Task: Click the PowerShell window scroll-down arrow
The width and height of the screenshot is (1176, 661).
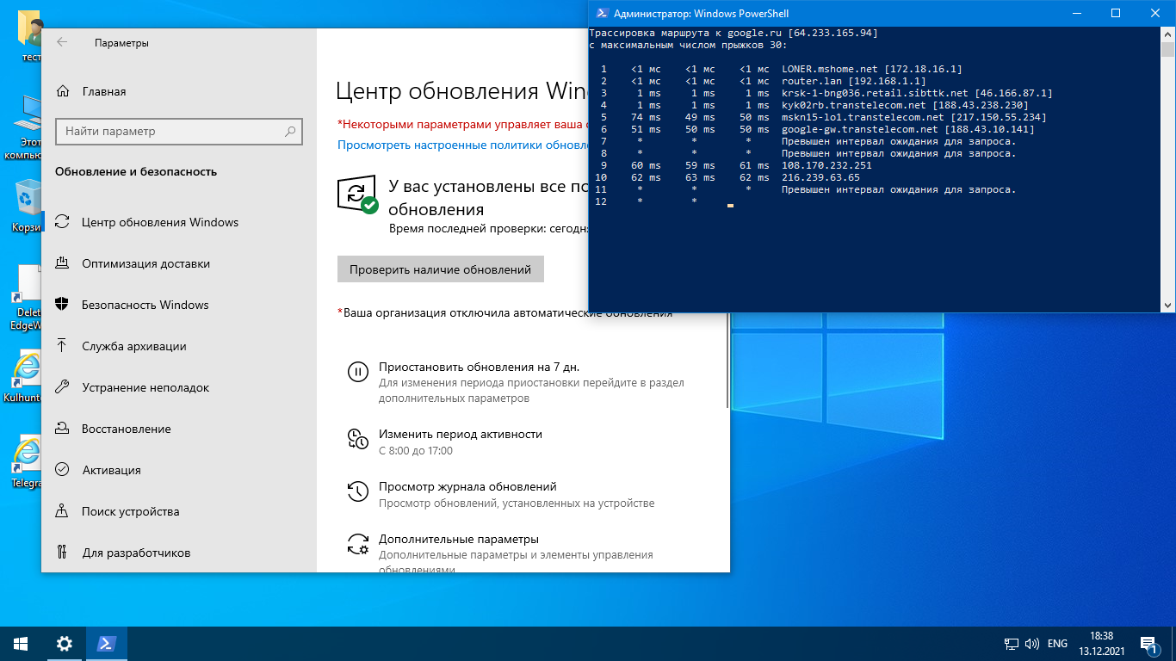Action: click(1167, 305)
